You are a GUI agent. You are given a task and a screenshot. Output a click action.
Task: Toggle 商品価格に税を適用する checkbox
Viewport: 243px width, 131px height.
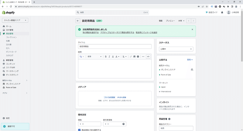pyautogui.click(x=79, y=130)
